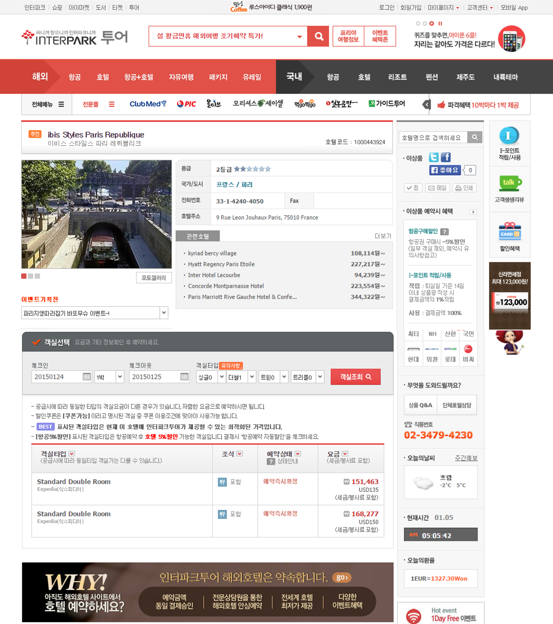Open the Hyatt Regency Paris Etoile link
The image size is (553, 624).
(221, 264)
